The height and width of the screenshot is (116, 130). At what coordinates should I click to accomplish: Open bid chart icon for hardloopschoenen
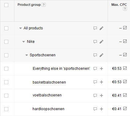[125, 108]
